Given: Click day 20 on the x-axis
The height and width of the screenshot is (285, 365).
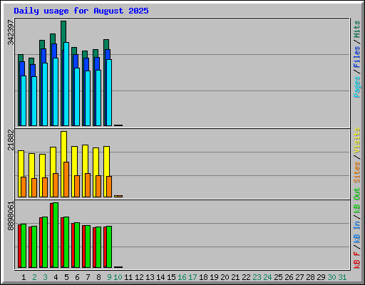Looking at the screenshot, I should 225,277.
